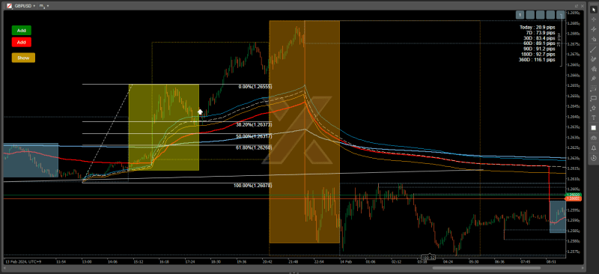Click the red Add button
This screenshot has width=599, height=274.
(22, 42)
